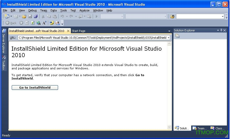The height and width of the screenshot is (139, 230).
Task: Click the Ready status bar text
Action: click(x=6, y=135)
